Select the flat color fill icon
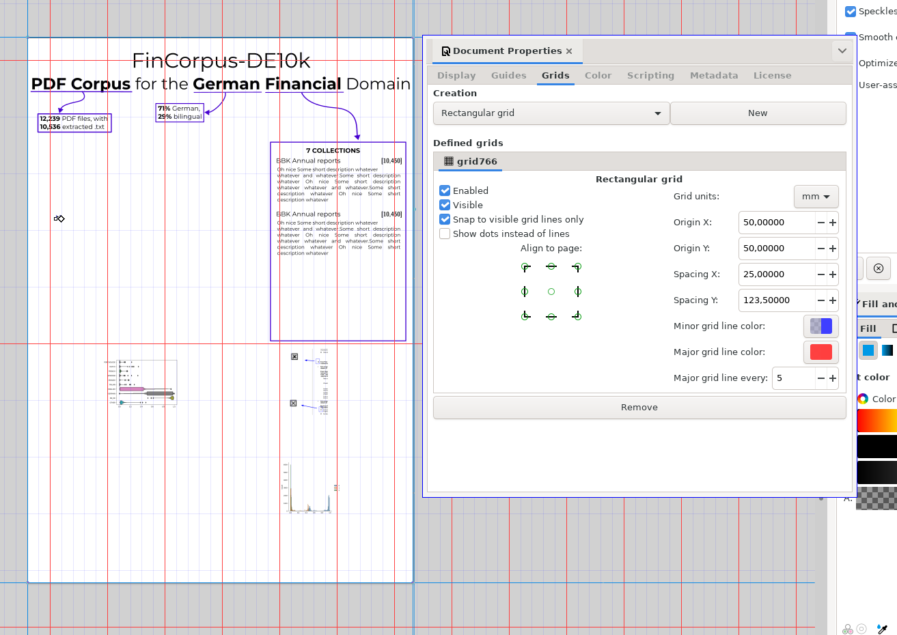Image resolution: width=897 pixels, height=635 pixels. pos(868,350)
